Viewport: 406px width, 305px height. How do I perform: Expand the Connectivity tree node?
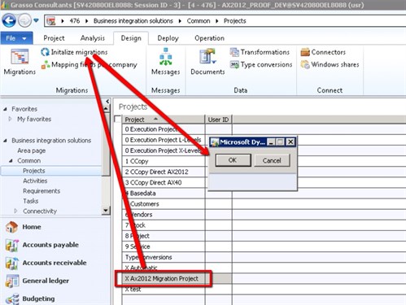coord(15,211)
